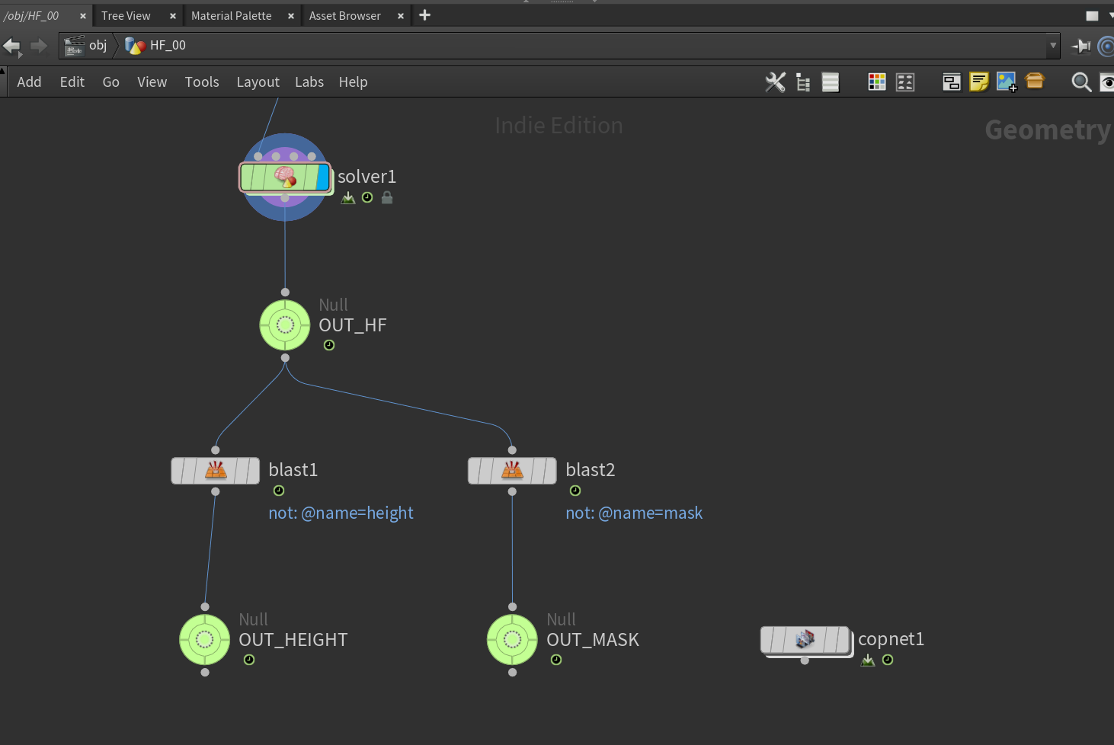Open the node color palette icon

[877, 82]
